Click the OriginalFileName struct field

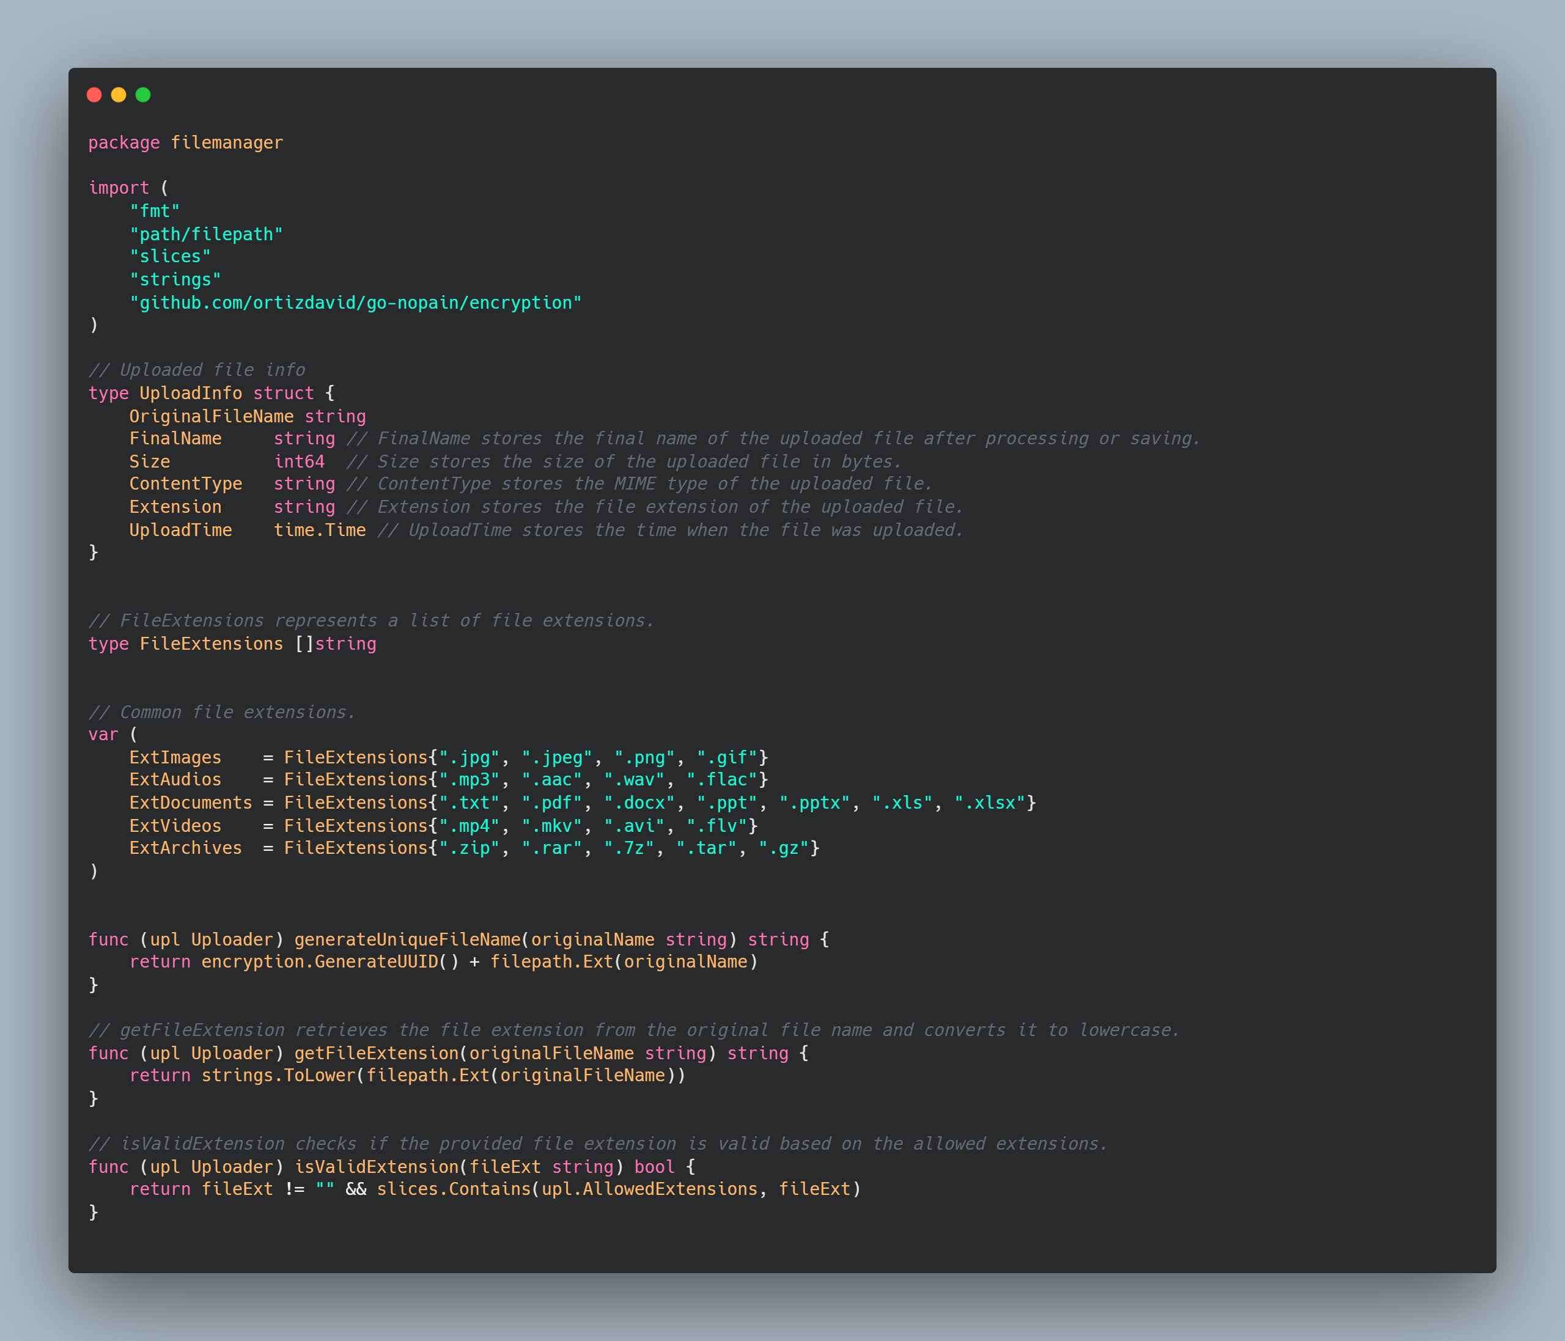pyautogui.click(x=211, y=416)
